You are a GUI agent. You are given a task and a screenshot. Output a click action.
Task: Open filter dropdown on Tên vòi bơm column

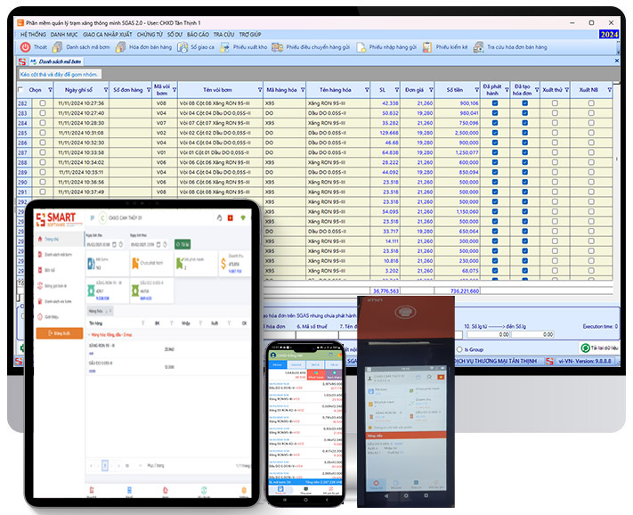260,90
